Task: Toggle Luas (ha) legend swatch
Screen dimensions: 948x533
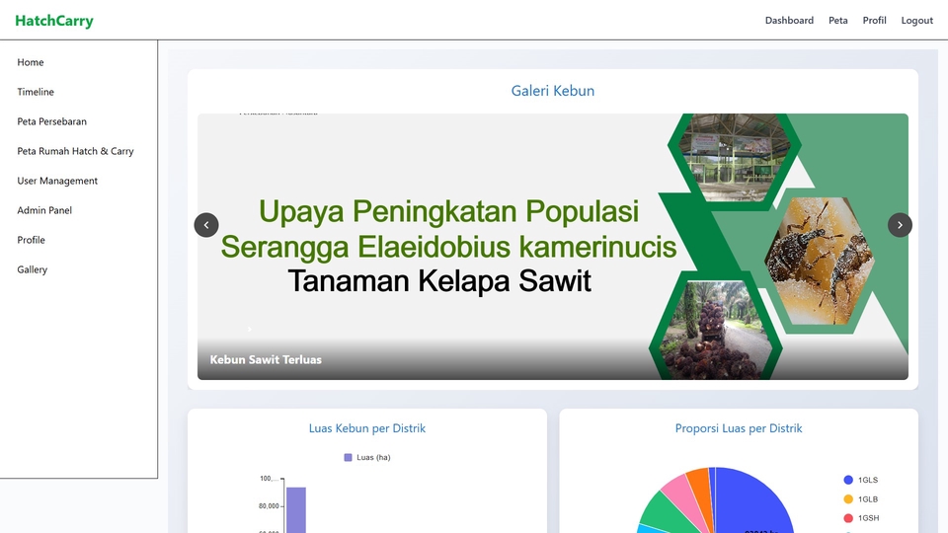Action: tap(348, 457)
